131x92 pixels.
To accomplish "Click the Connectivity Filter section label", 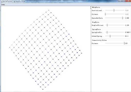I will pos(99,40).
